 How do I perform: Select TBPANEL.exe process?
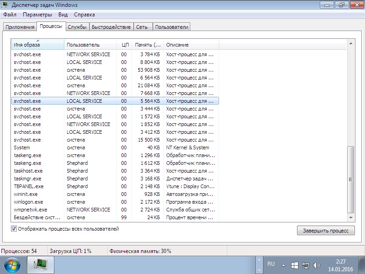(115, 186)
